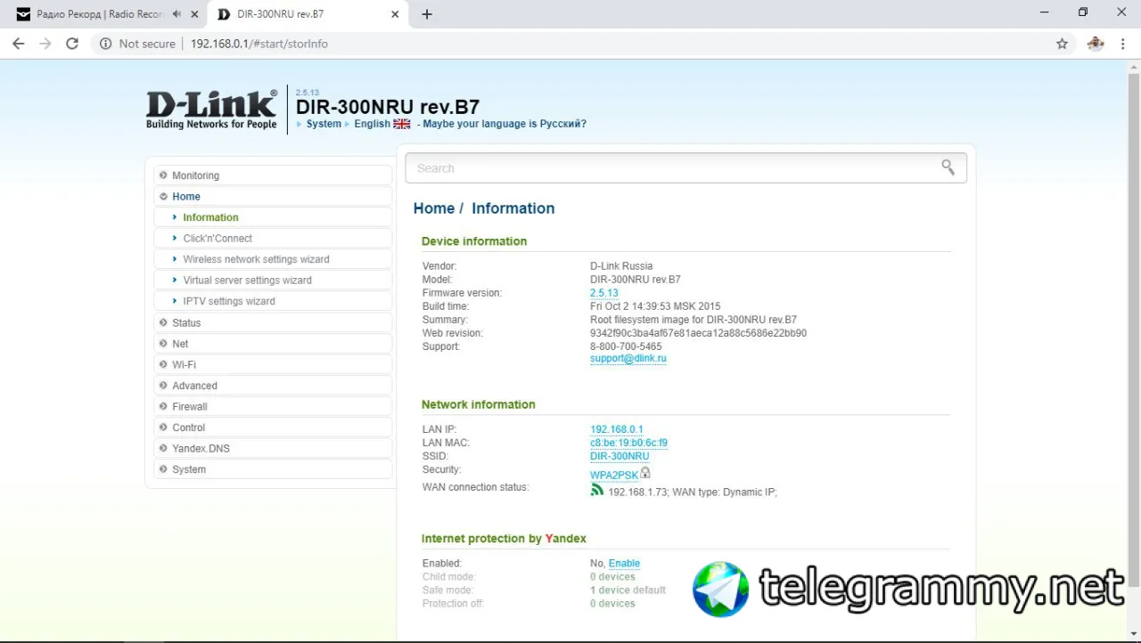Select the DIR-300NRU rev.B7 header title
1141x643 pixels.
pos(388,107)
